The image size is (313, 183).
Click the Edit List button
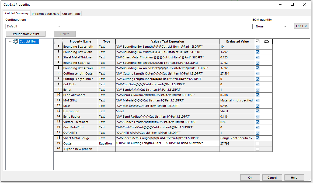[301, 26]
